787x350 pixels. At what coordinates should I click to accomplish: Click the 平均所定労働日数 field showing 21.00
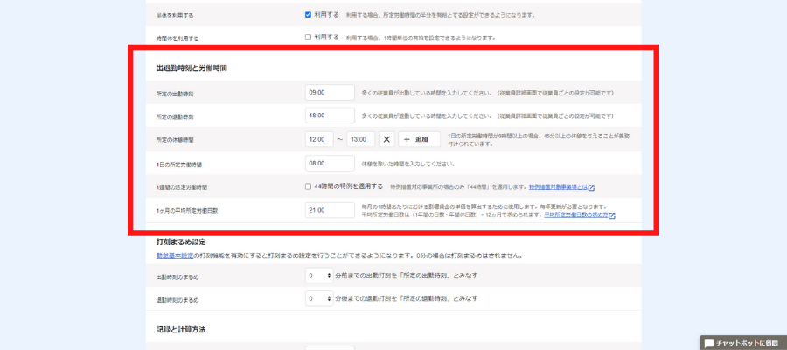click(330, 210)
